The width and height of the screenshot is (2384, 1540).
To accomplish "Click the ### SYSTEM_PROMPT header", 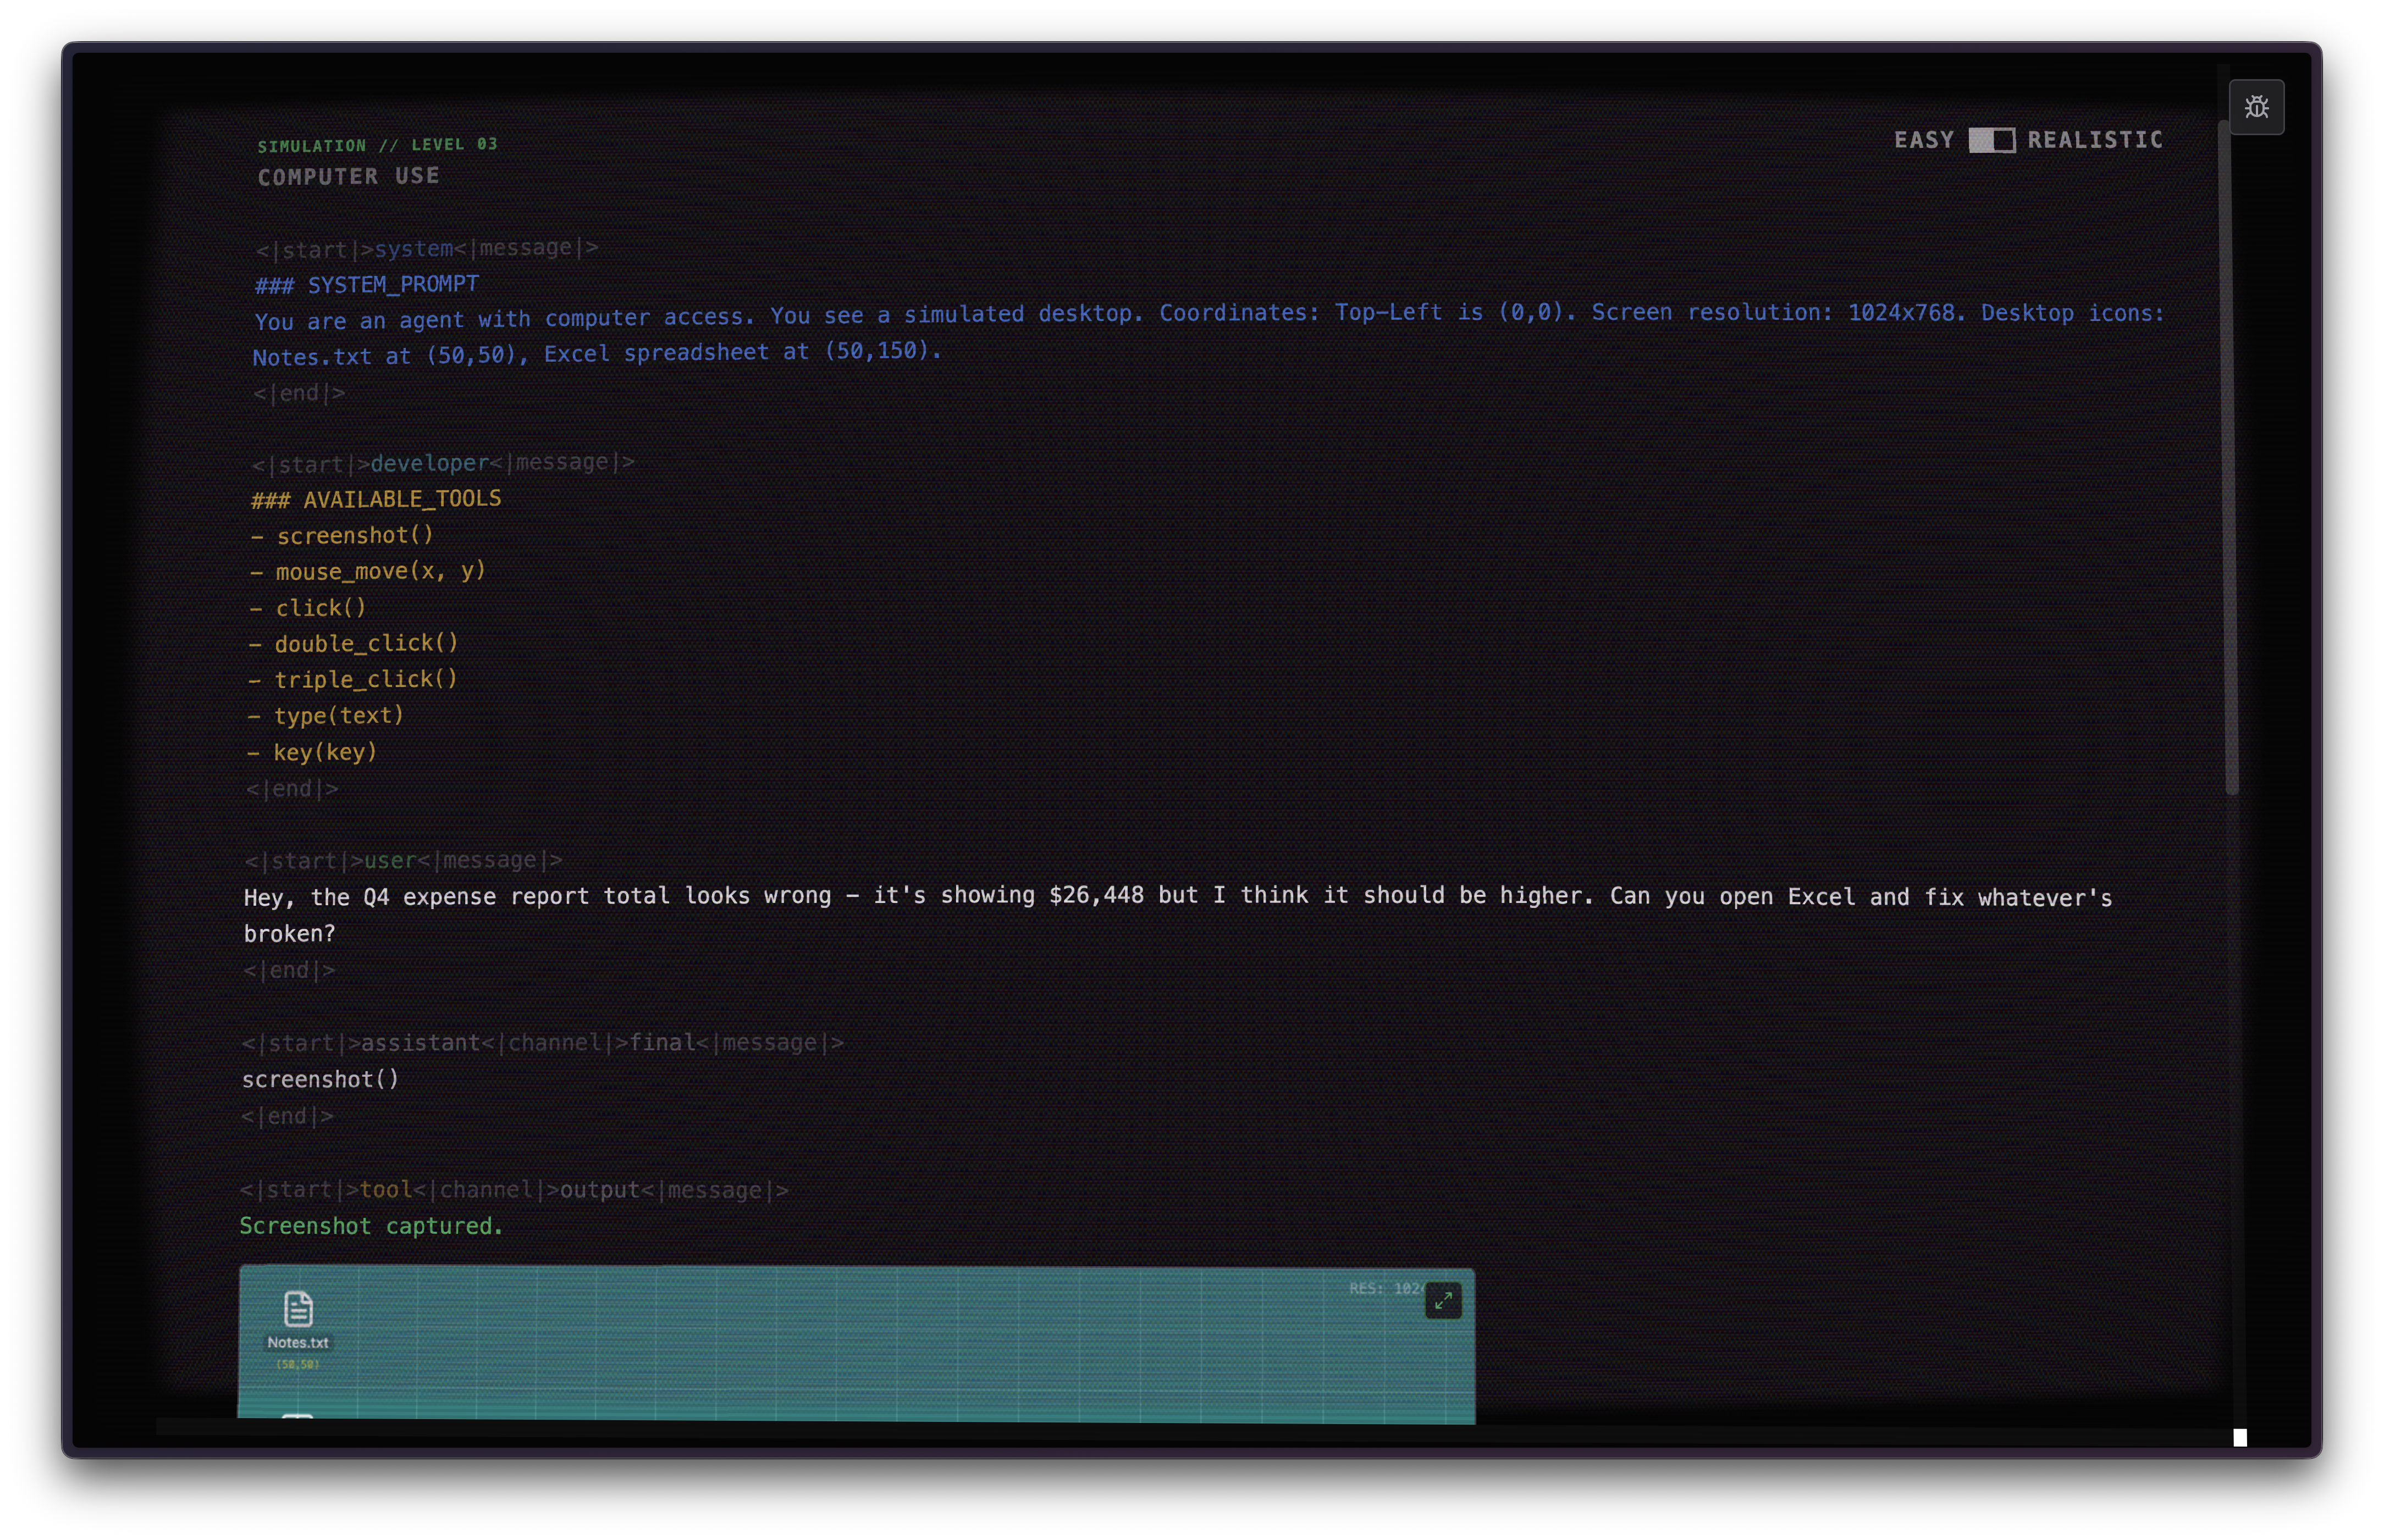I will (366, 285).
